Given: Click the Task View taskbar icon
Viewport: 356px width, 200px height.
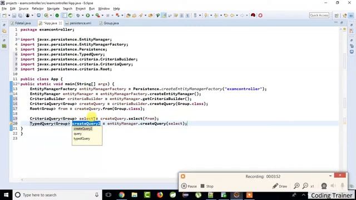Looking at the screenshot, I should tap(108, 195).
